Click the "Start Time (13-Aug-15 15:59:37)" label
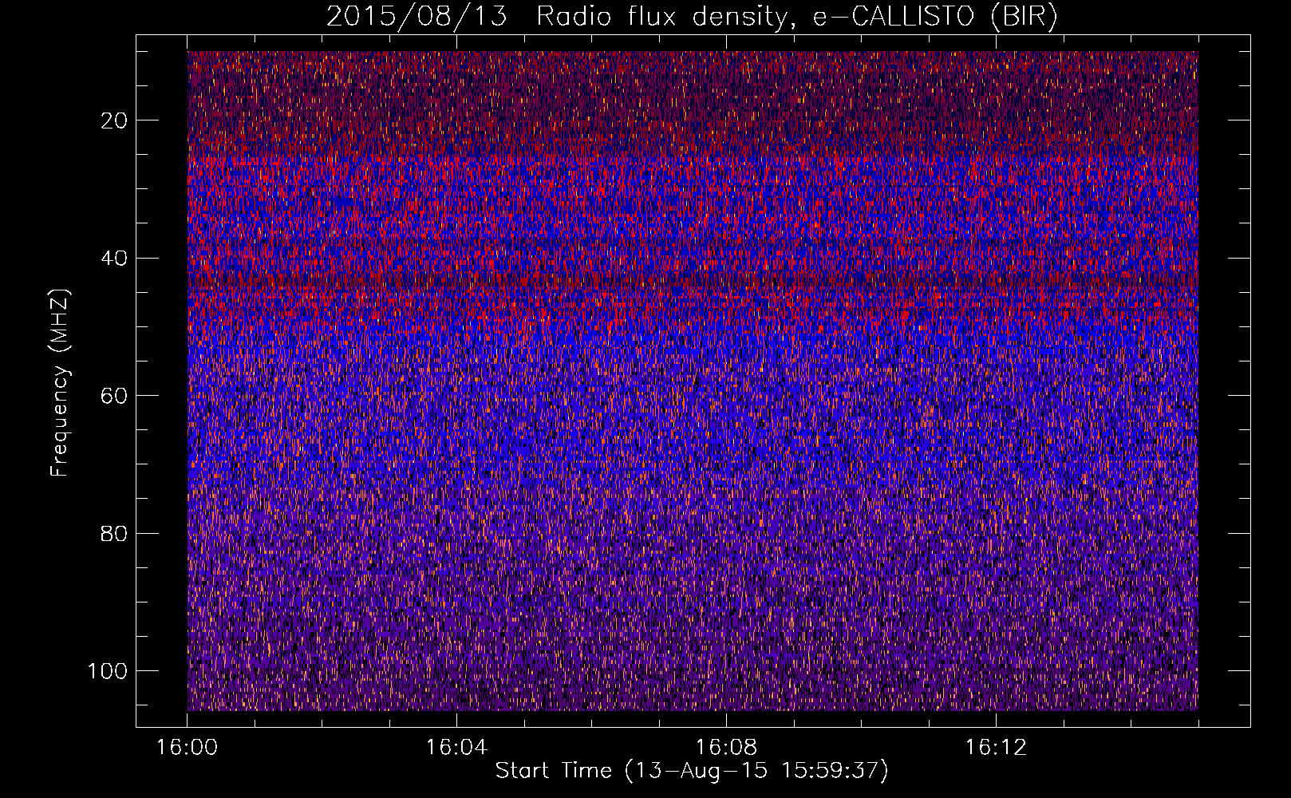Screen dimensions: 1291x798 tap(692, 771)
